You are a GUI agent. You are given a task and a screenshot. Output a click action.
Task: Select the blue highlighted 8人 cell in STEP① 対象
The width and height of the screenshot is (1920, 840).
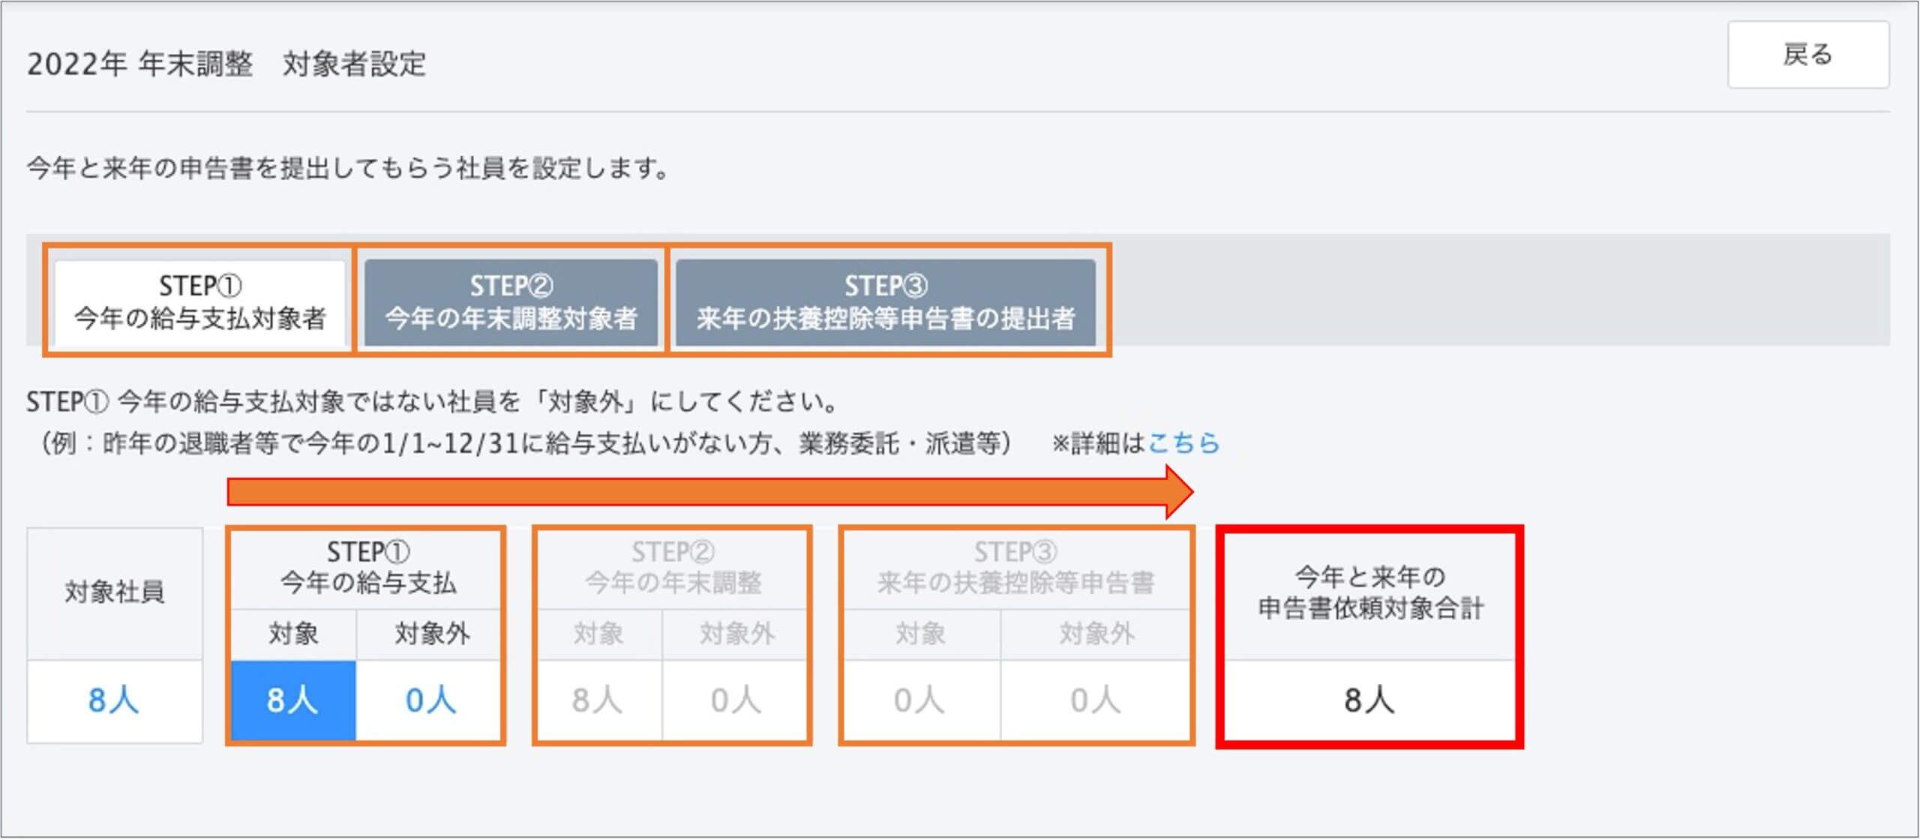(x=292, y=700)
